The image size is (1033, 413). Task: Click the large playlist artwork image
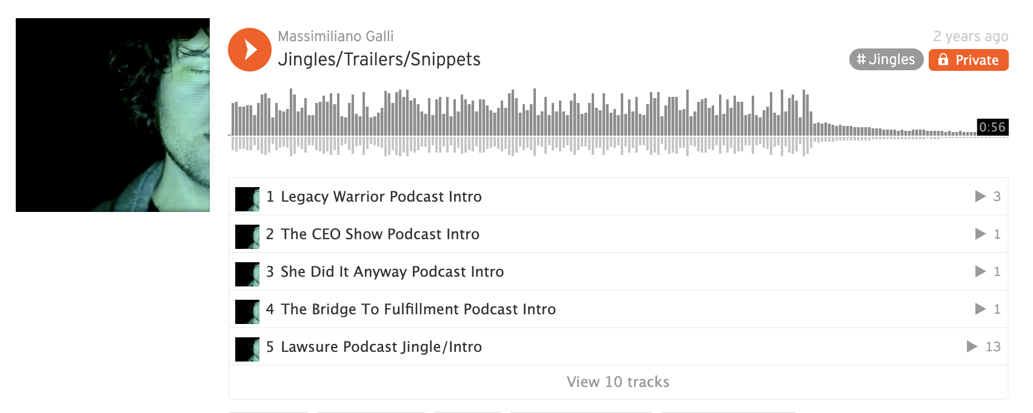pyautogui.click(x=113, y=115)
